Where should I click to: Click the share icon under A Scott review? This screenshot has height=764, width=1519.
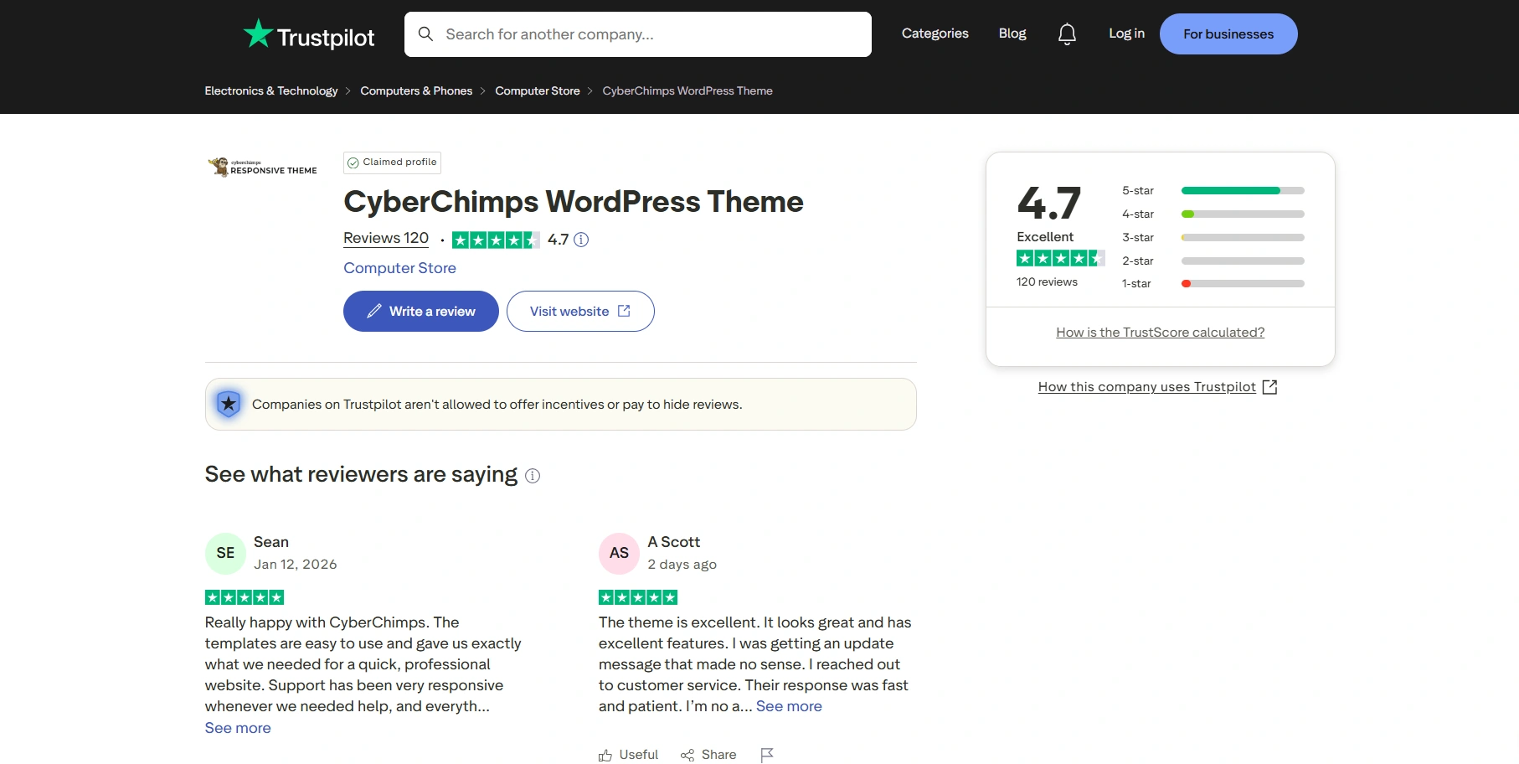[687, 755]
